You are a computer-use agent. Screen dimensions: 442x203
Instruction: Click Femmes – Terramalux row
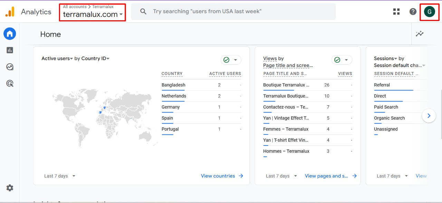308,129
